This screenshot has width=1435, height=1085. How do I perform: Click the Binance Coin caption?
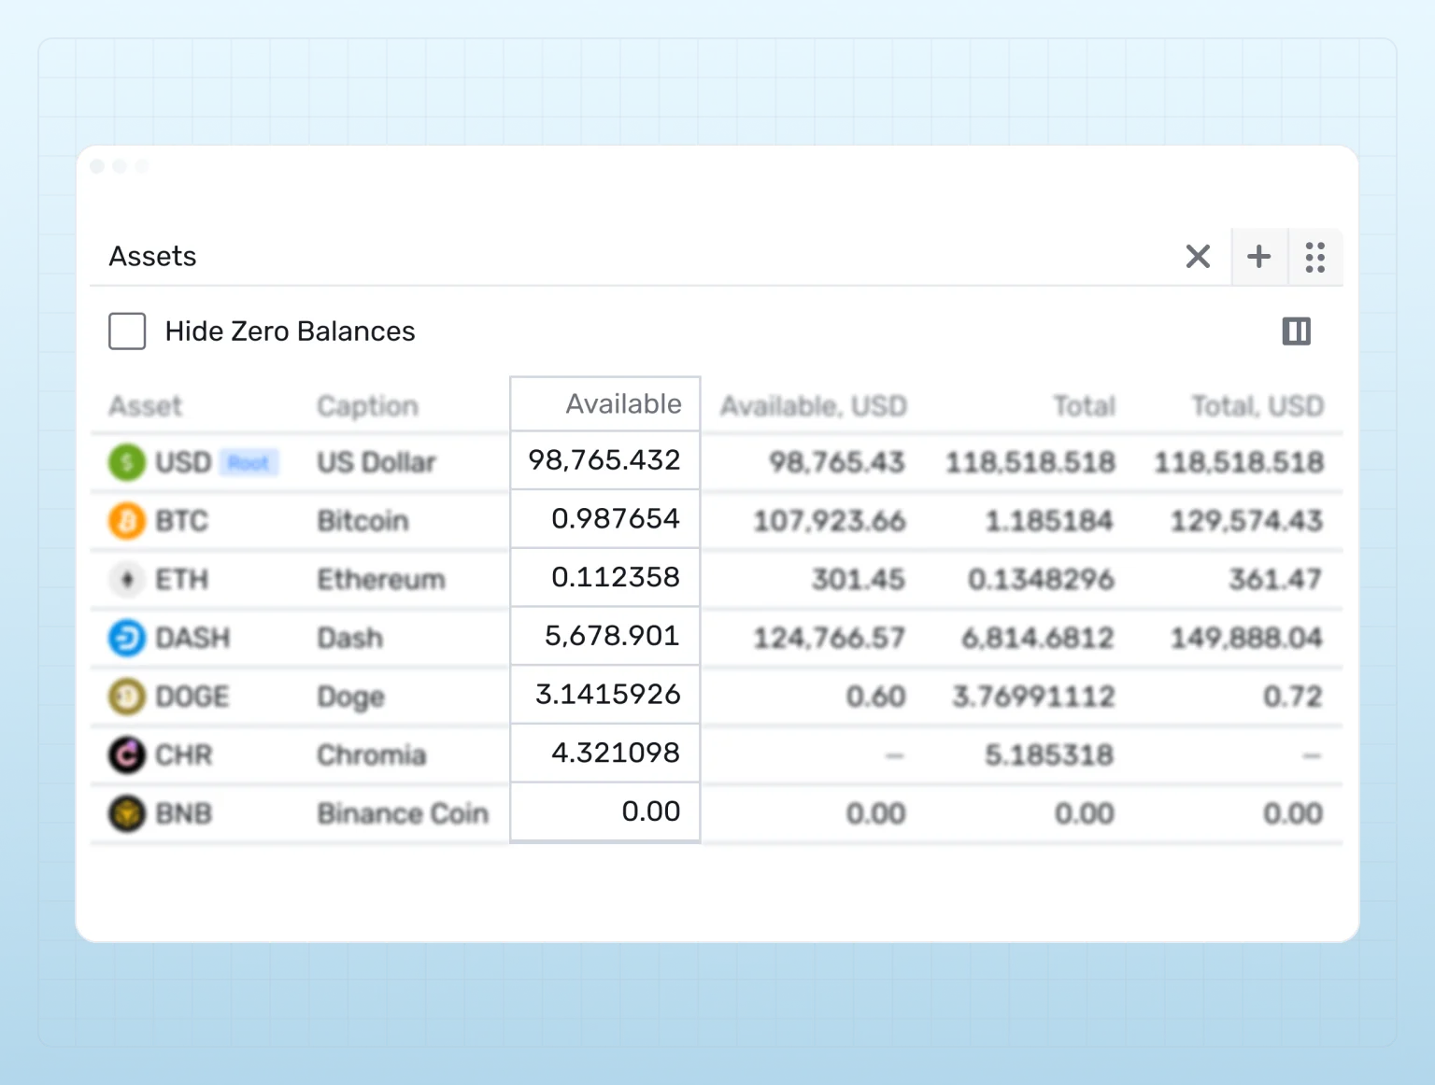pyautogui.click(x=403, y=814)
